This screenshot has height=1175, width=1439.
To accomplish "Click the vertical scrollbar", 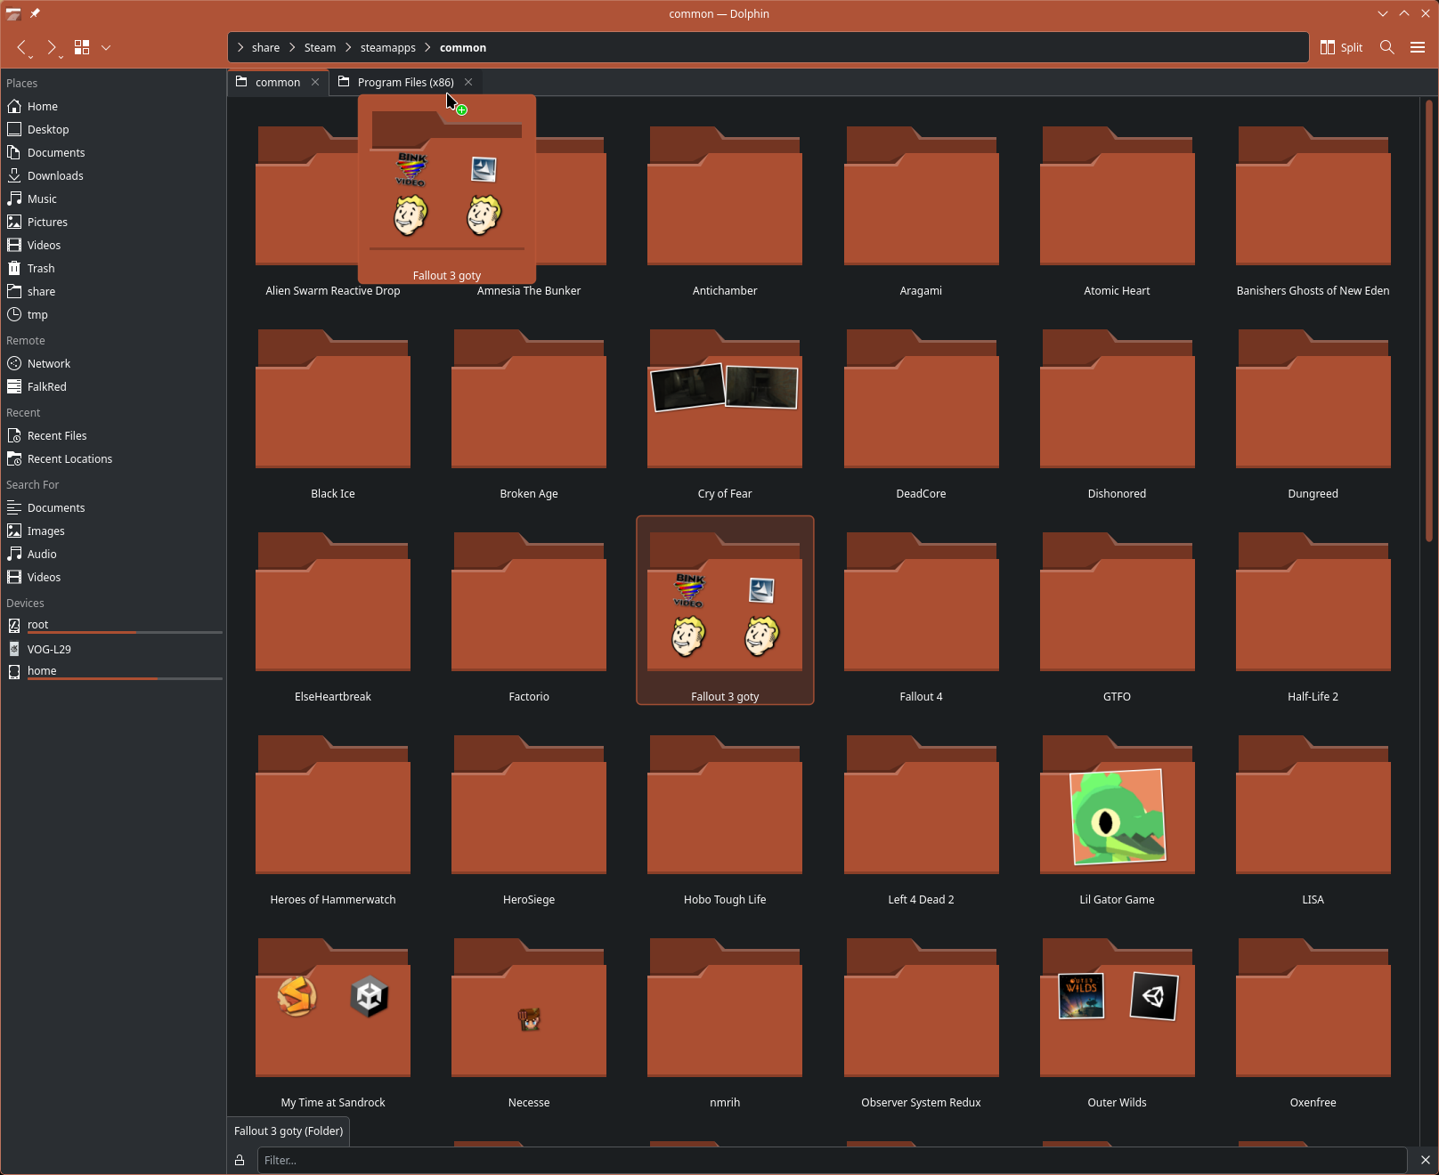I will click(x=1428, y=319).
